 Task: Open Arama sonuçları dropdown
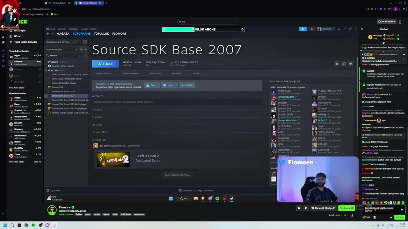click(62, 49)
